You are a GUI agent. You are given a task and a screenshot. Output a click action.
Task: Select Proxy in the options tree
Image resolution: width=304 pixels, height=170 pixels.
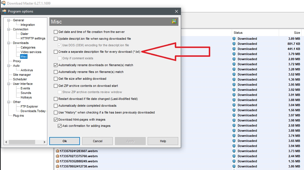17,61
